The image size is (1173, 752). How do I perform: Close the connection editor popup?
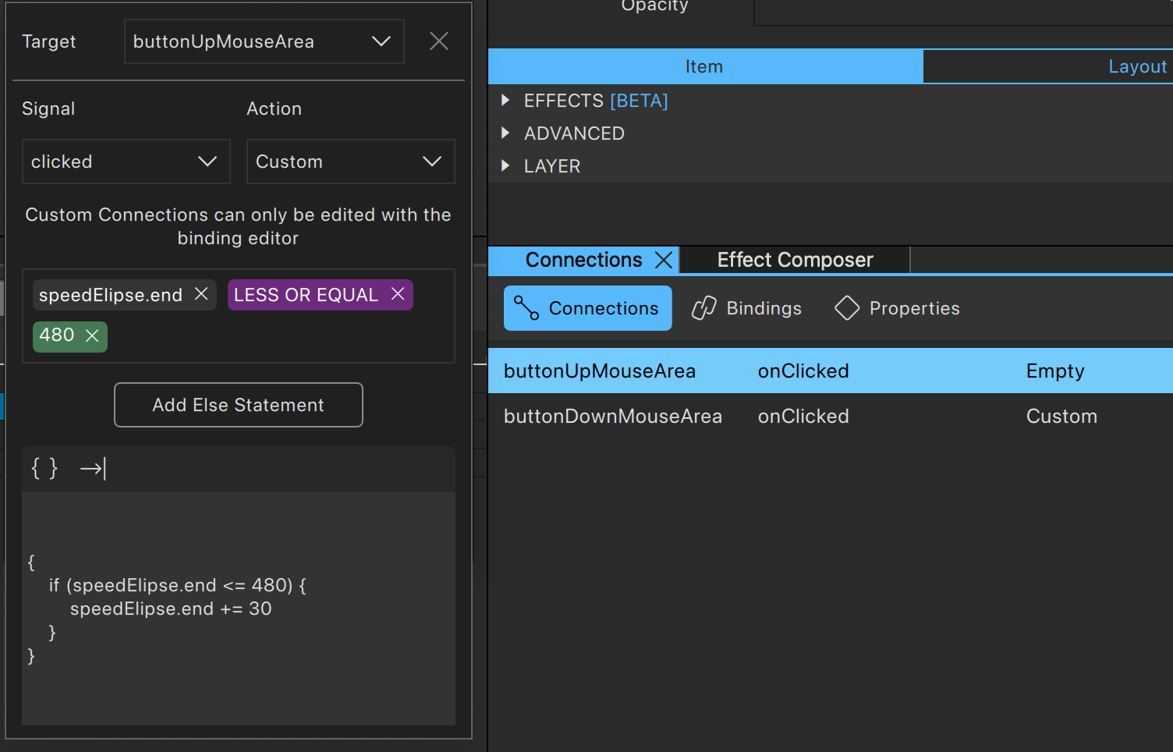[x=439, y=41]
